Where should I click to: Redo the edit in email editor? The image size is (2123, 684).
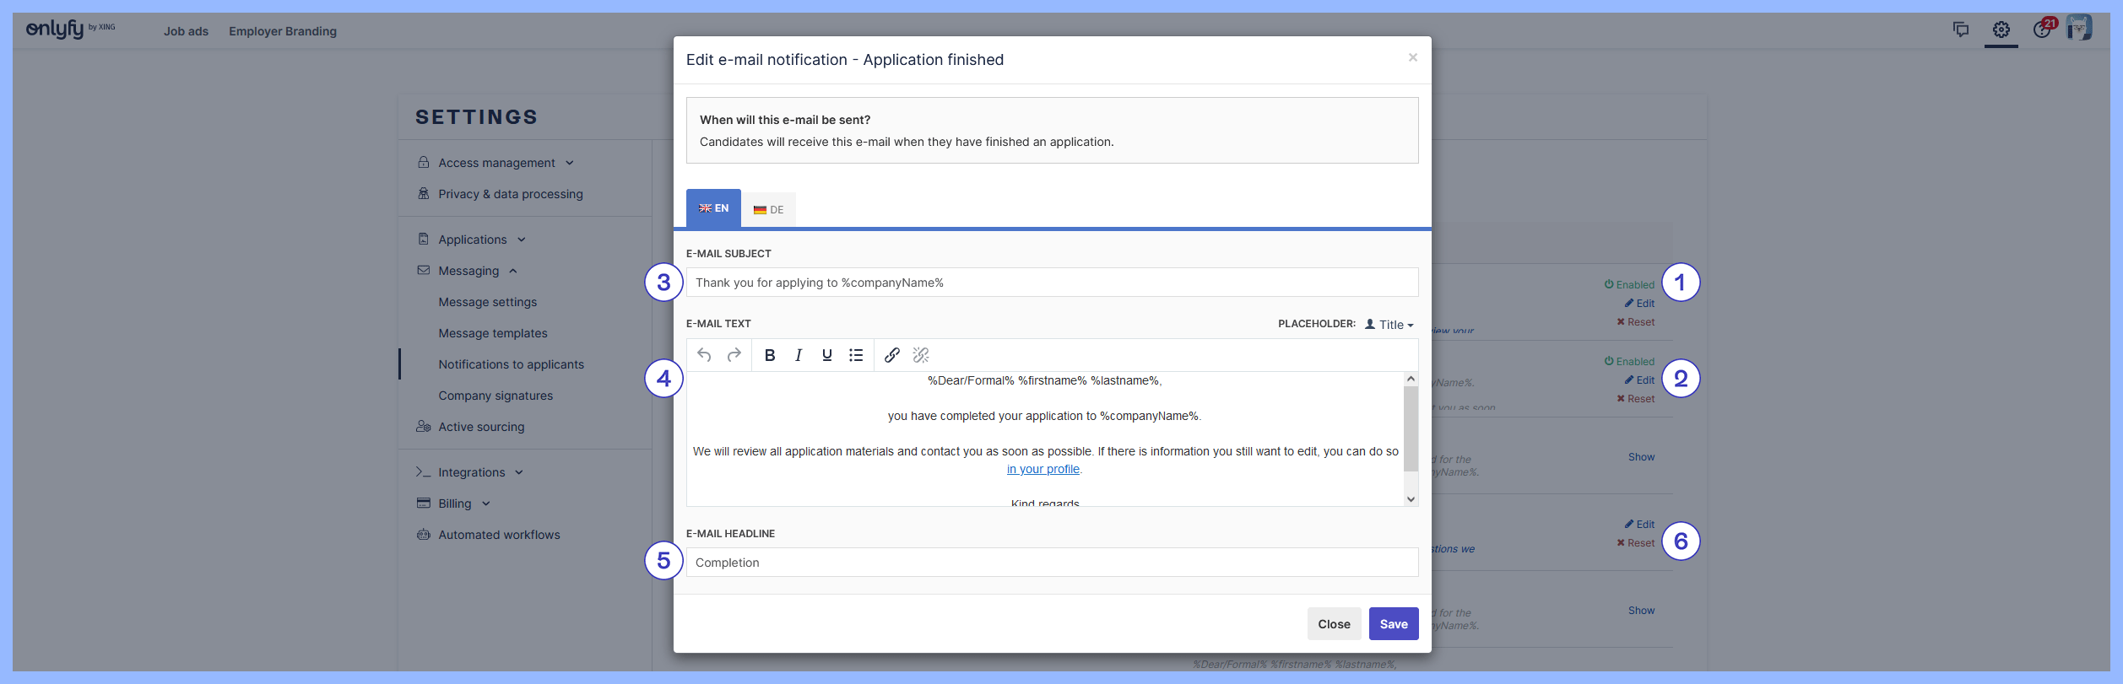[734, 355]
